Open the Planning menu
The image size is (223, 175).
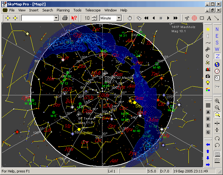63,10
